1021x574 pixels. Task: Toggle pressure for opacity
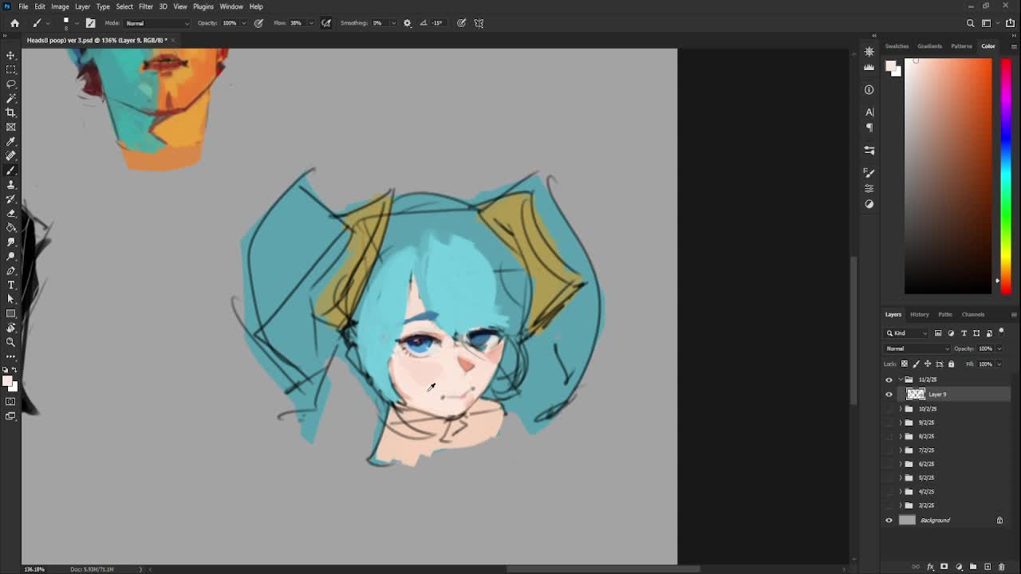click(258, 23)
